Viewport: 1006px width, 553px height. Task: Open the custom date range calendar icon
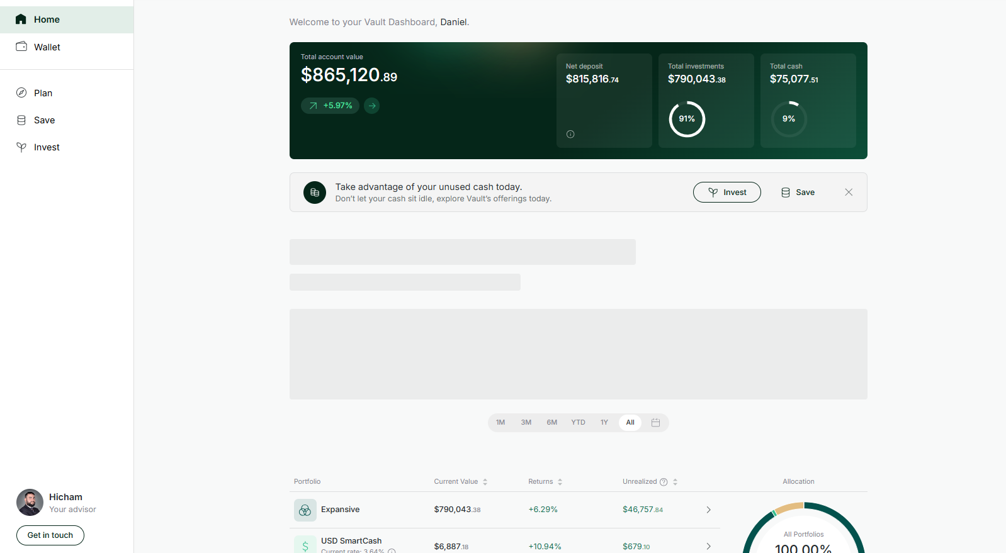click(655, 423)
